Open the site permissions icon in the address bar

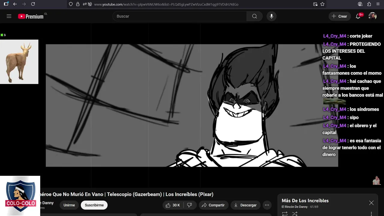(85, 4)
